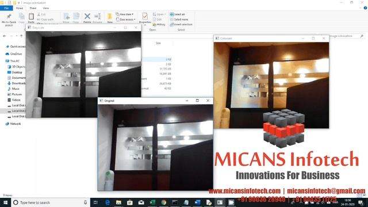Open Desktop in the sidebar
Image resolution: width=368 pixels, height=207 pixels.
click(x=15, y=72)
